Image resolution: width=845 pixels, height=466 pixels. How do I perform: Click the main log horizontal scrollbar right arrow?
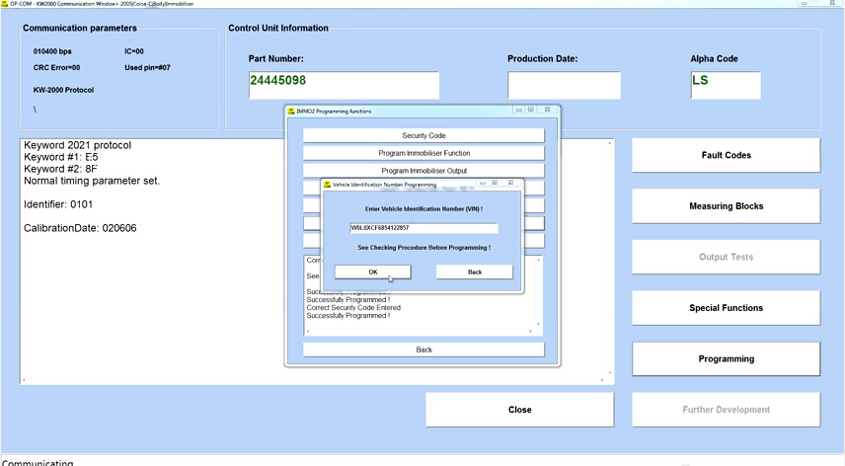pyautogui.click(x=602, y=380)
